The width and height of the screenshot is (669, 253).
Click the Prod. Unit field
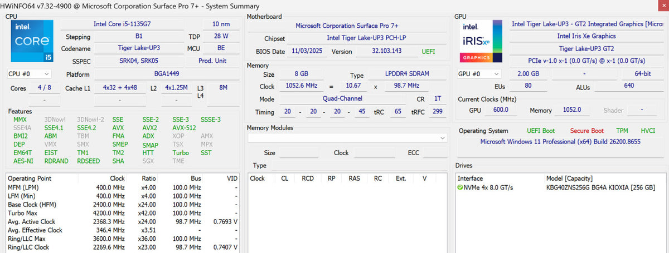pyautogui.click(x=212, y=61)
